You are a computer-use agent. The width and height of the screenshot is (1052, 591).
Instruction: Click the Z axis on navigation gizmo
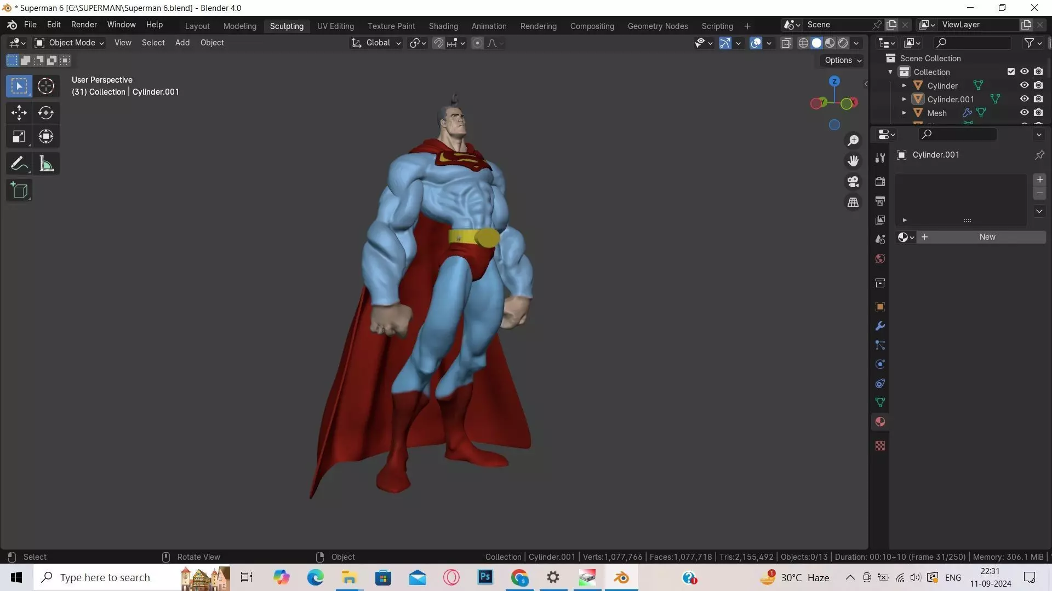pyautogui.click(x=834, y=81)
